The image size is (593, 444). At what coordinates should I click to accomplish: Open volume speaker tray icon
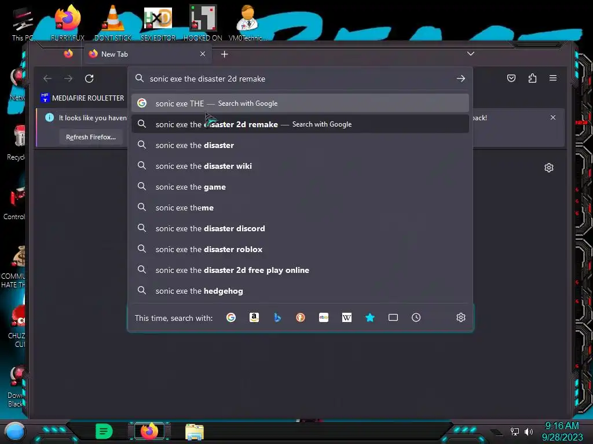529,431
